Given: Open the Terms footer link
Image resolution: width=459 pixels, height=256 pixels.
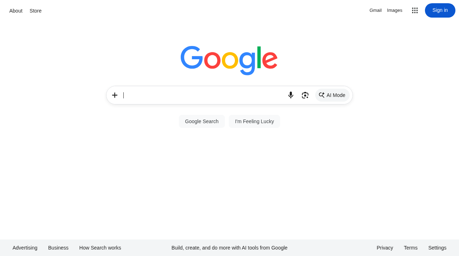Looking at the screenshot, I should pos(411,248).
